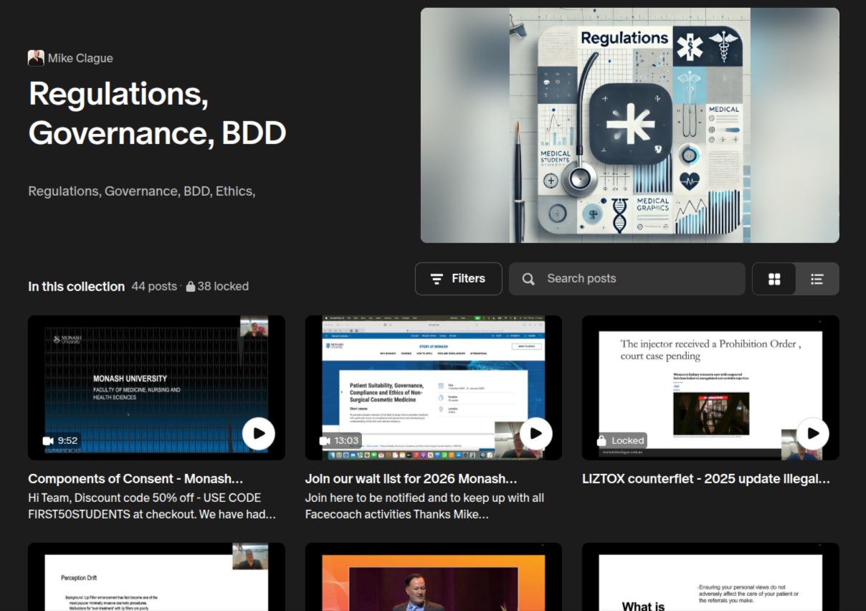Viewport: 866px width, 611px height.
Task: Open LIZTOX counterfiet - 2025 update post title
Action: [x=706, y=478]
